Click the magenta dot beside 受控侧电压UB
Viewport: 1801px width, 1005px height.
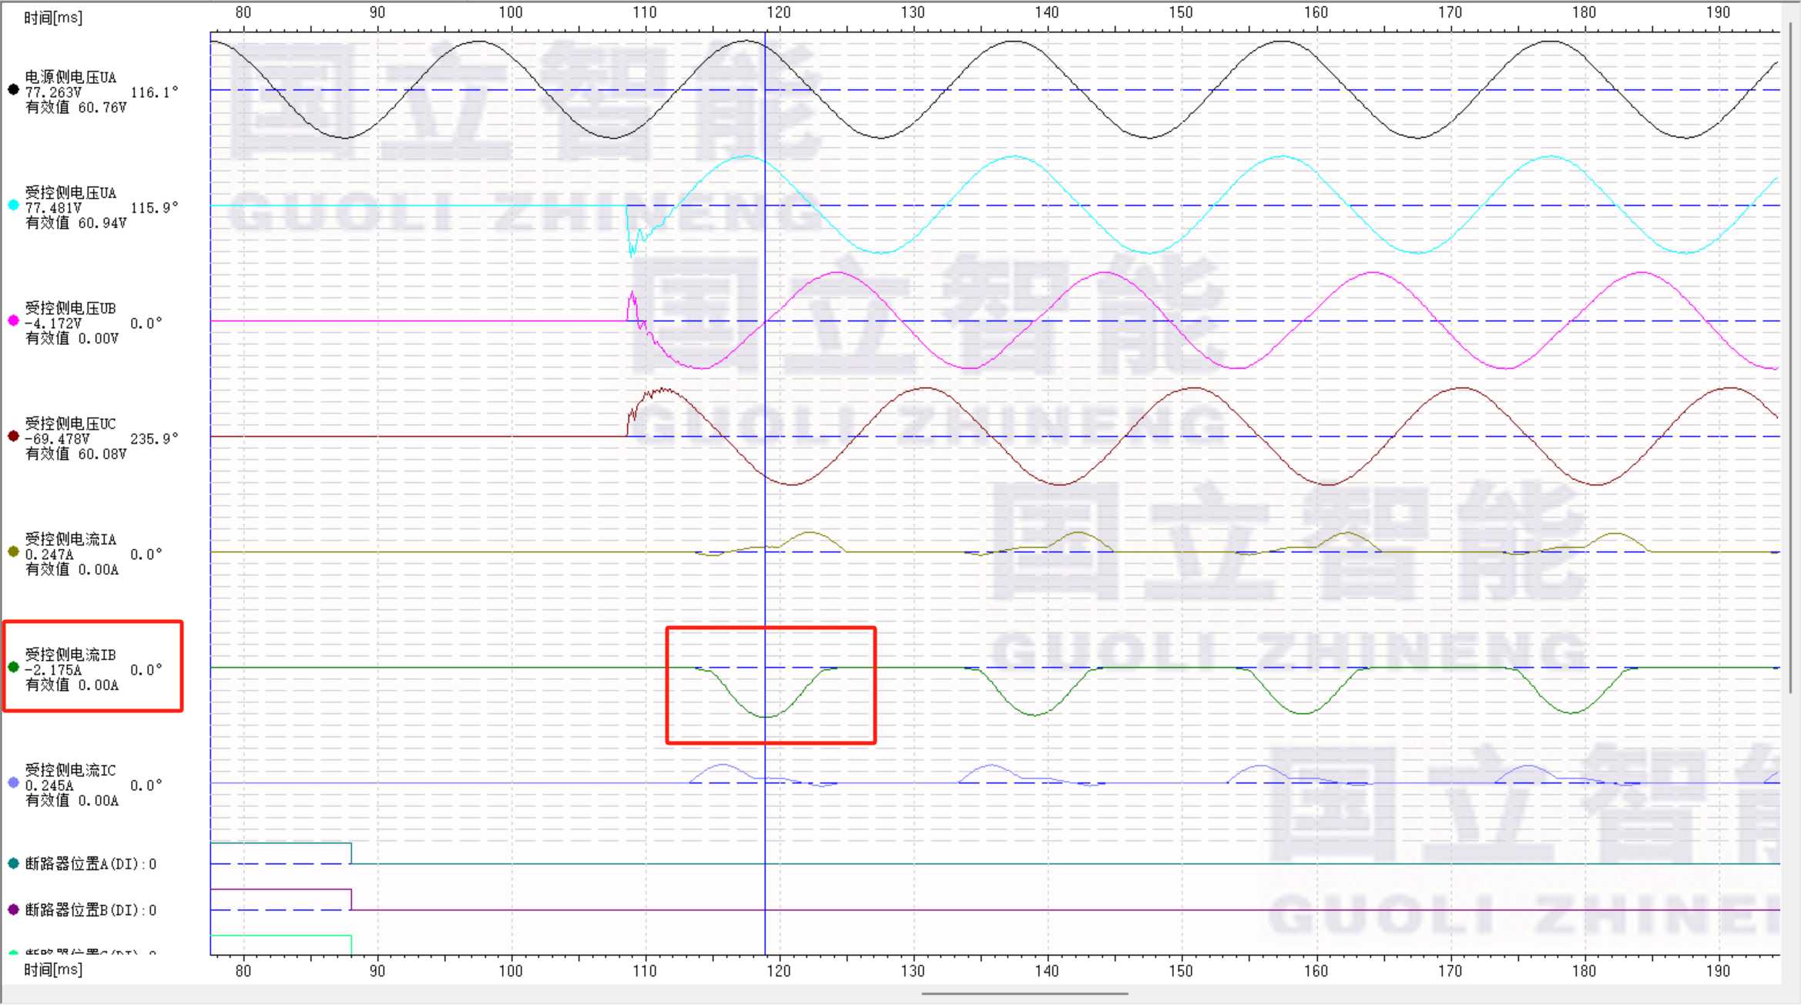13,320
